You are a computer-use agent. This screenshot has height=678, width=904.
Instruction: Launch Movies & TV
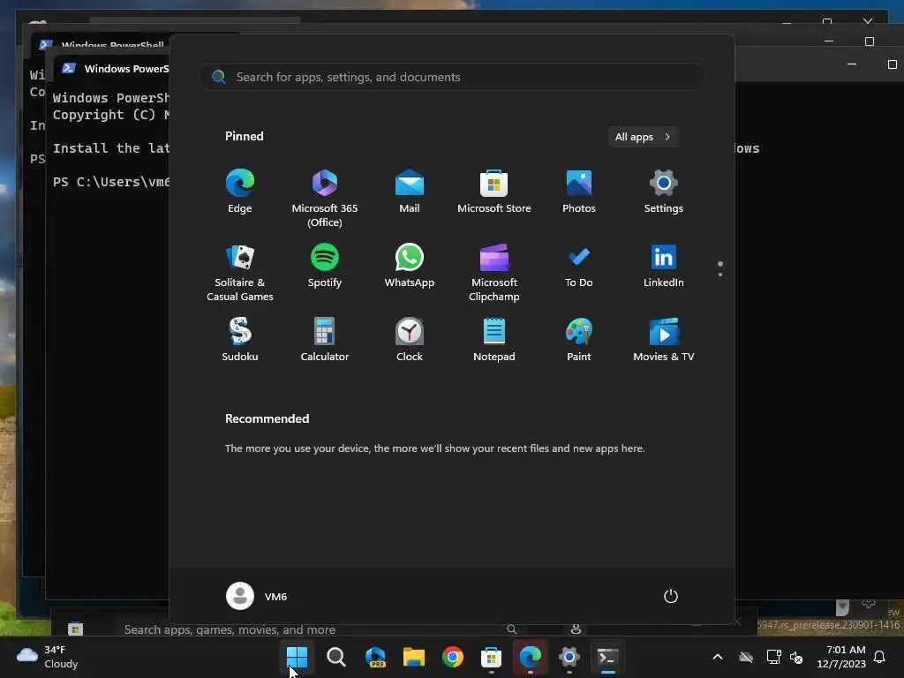(x=664, y=340)
